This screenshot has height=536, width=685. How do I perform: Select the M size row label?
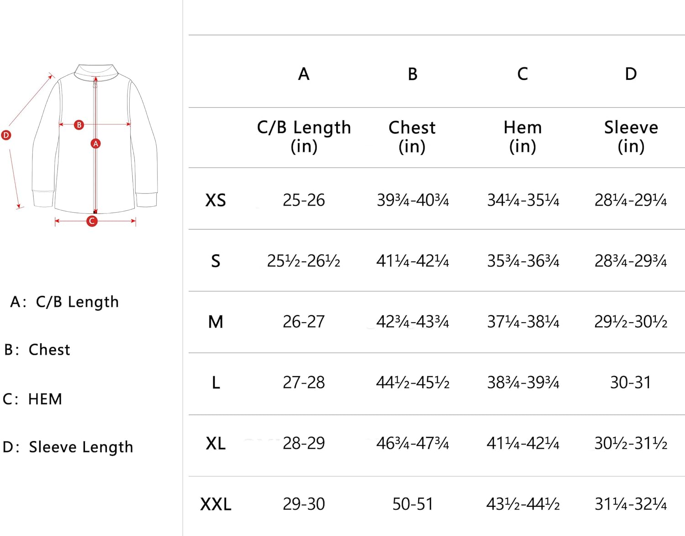[x=216, y=322]
